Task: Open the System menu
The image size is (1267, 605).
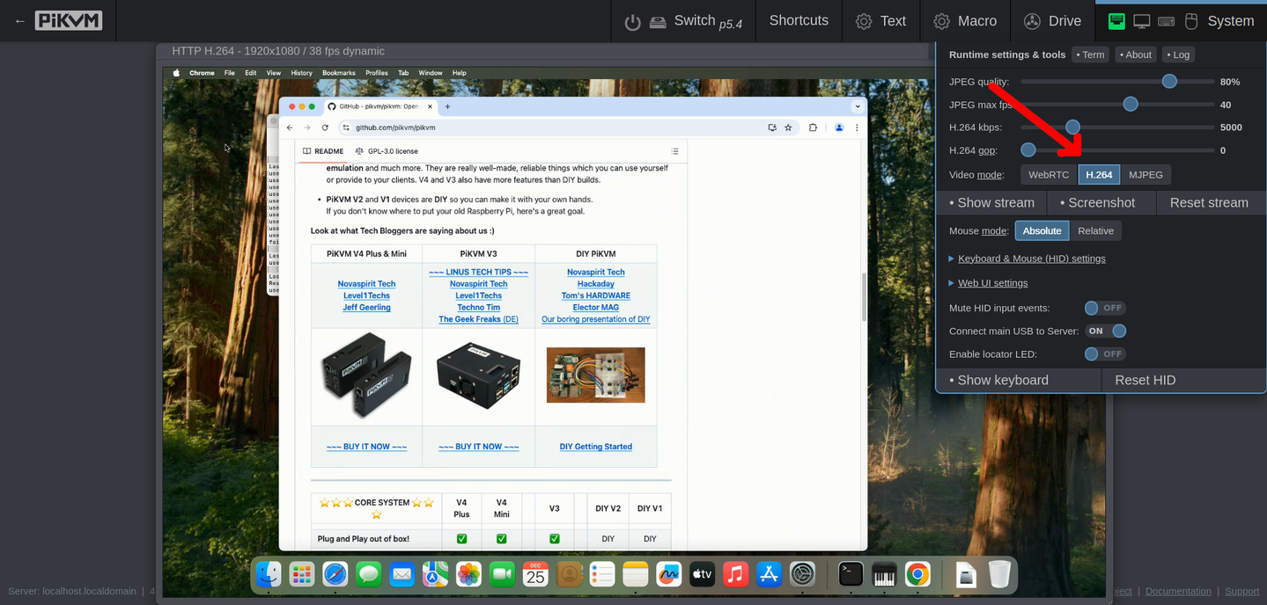Action: click(1230, 20)
